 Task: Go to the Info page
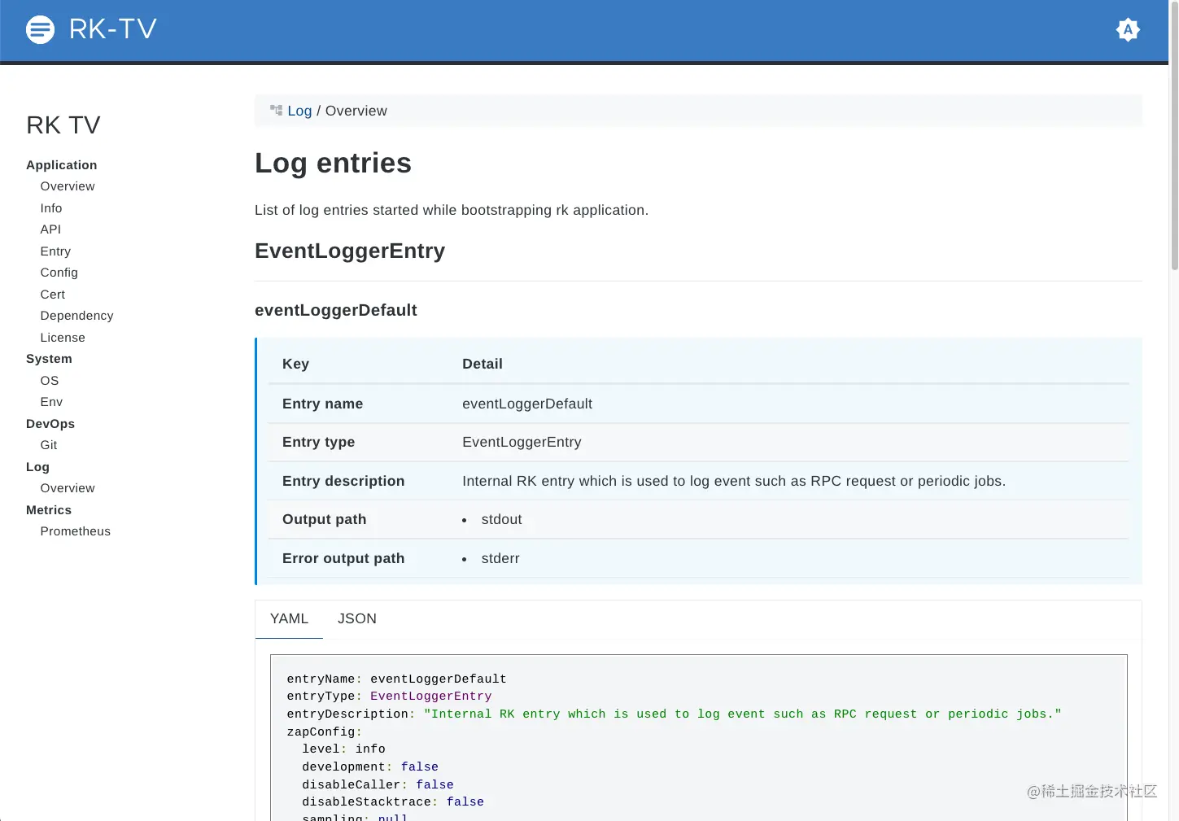pyautogui.click(x=51, y=208)
